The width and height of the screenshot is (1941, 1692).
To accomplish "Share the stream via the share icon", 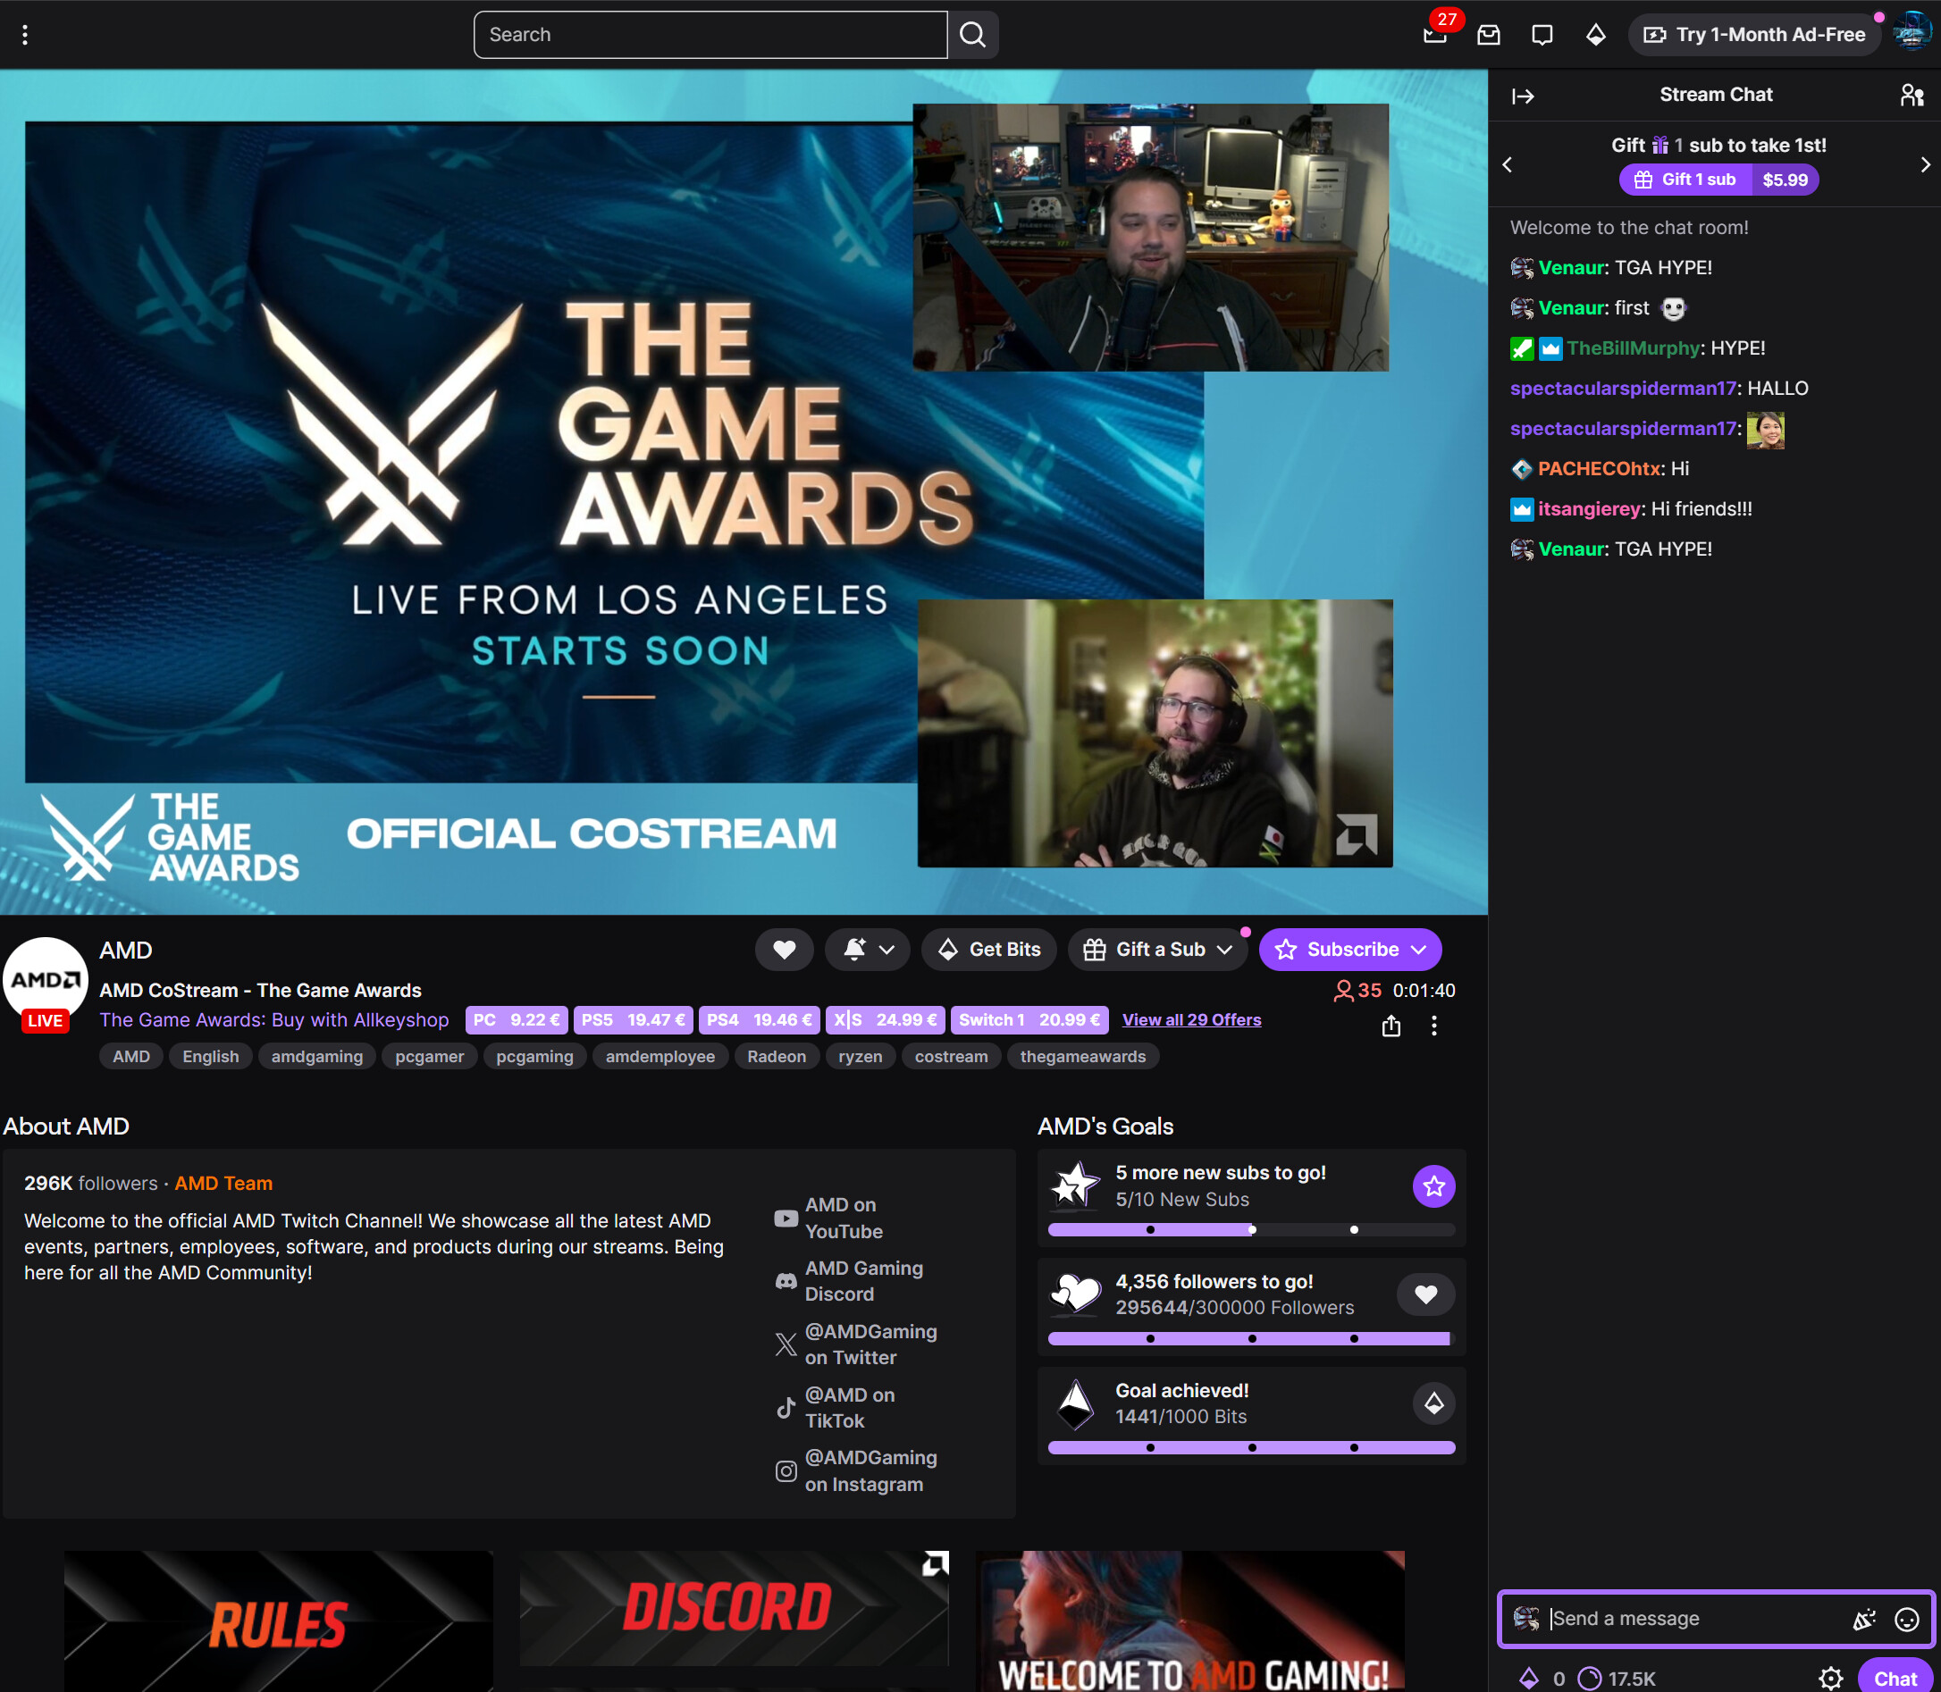I will 1391,1026.
